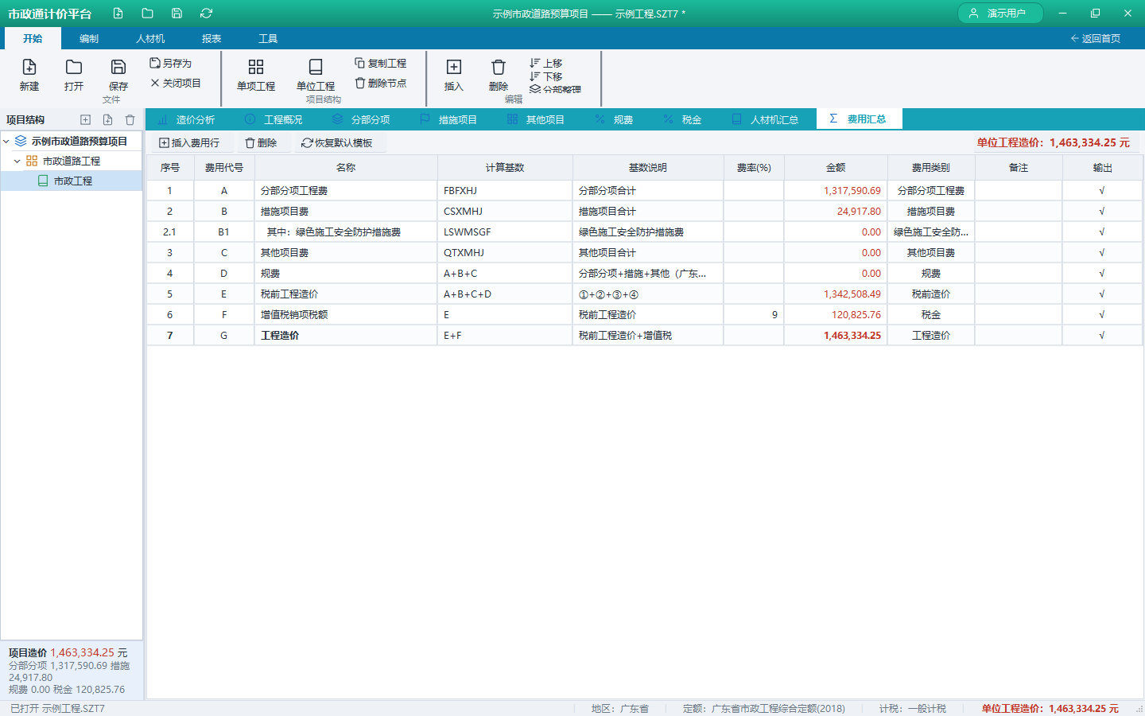The height and width of the screenshot is (716, 1145).
Task: Move the row down with 下移
Action: tap(546, 76)
